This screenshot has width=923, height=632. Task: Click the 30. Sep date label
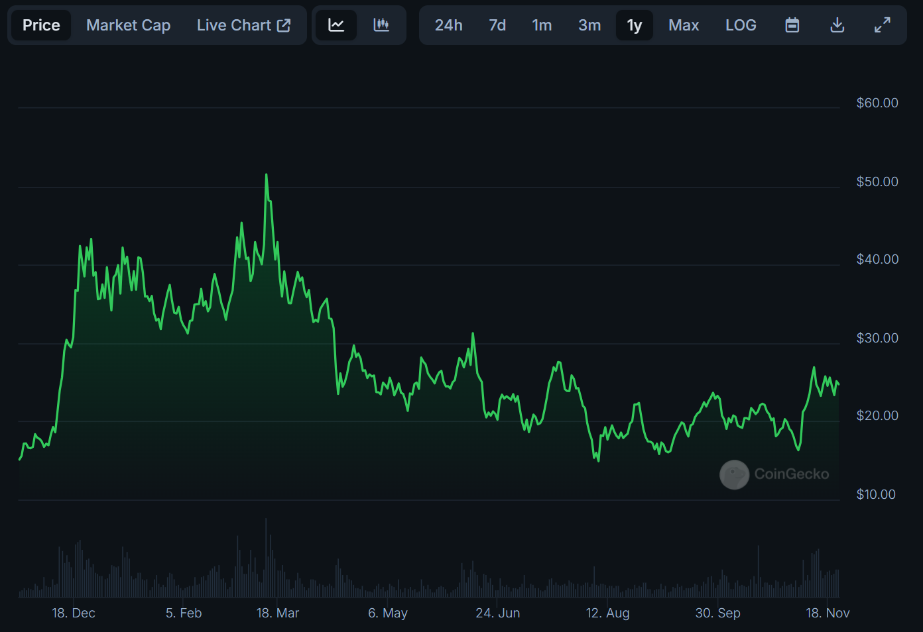click(x=718, y=613)
